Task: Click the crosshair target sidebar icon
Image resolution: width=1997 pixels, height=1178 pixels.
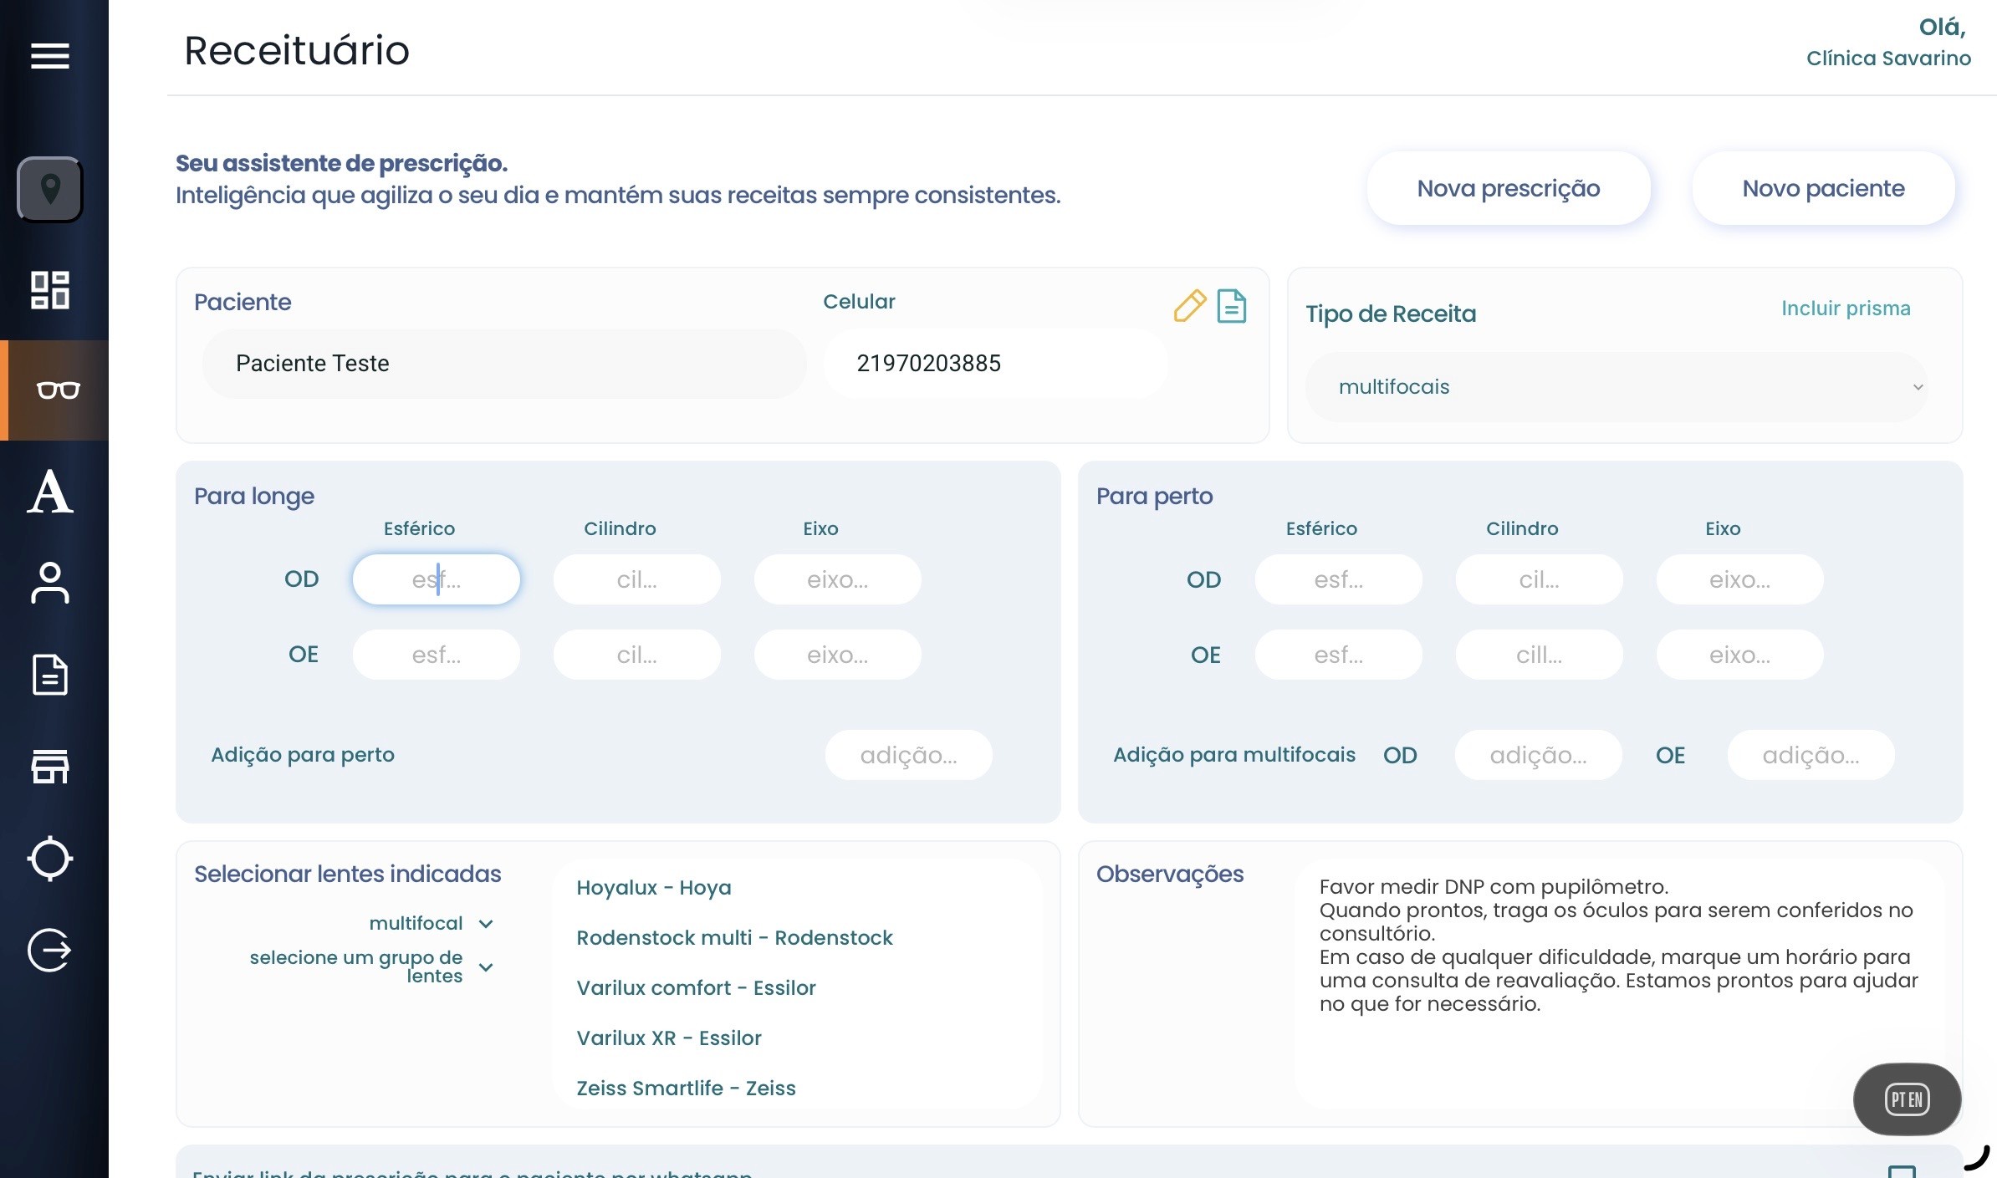Action: click(x=50, y=859)
